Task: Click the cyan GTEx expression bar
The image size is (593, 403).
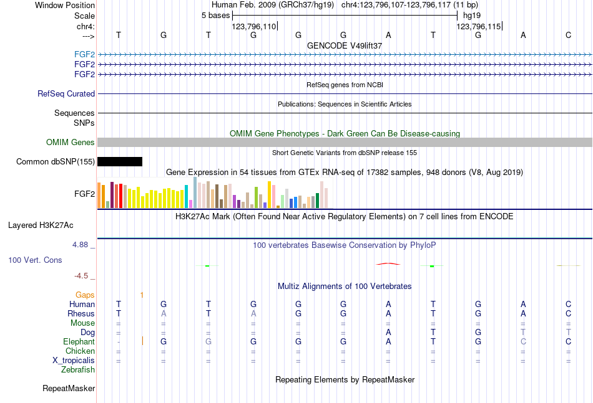Action: click(186, 197)
